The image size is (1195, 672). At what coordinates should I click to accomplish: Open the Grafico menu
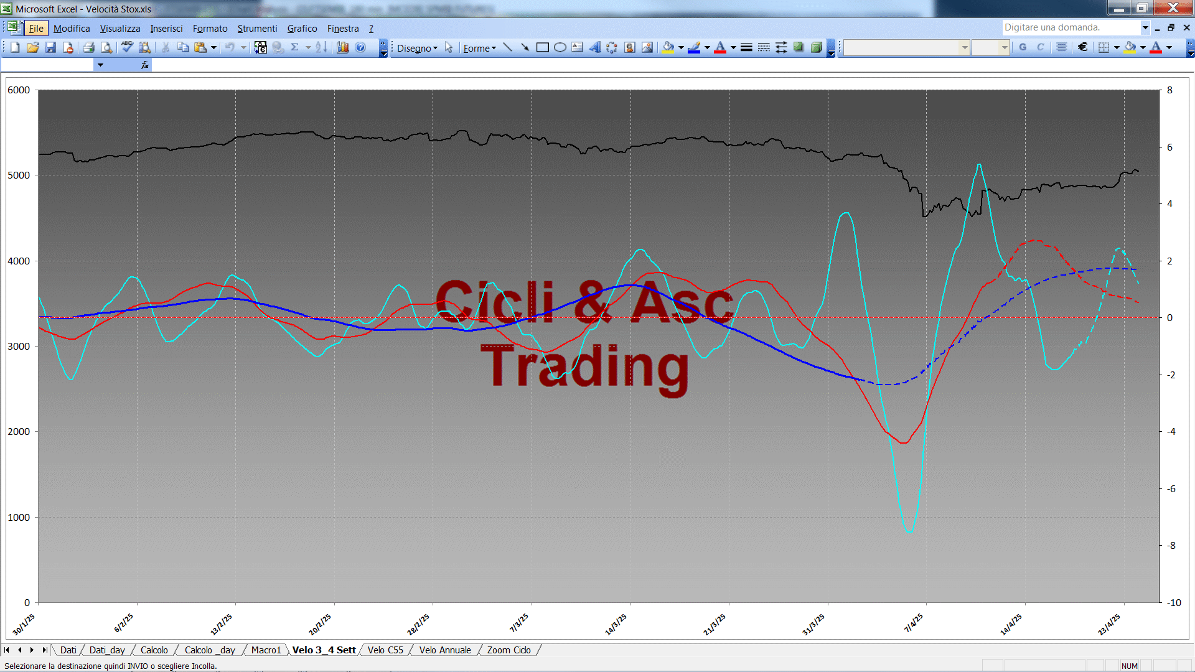[x=302, y=28]
